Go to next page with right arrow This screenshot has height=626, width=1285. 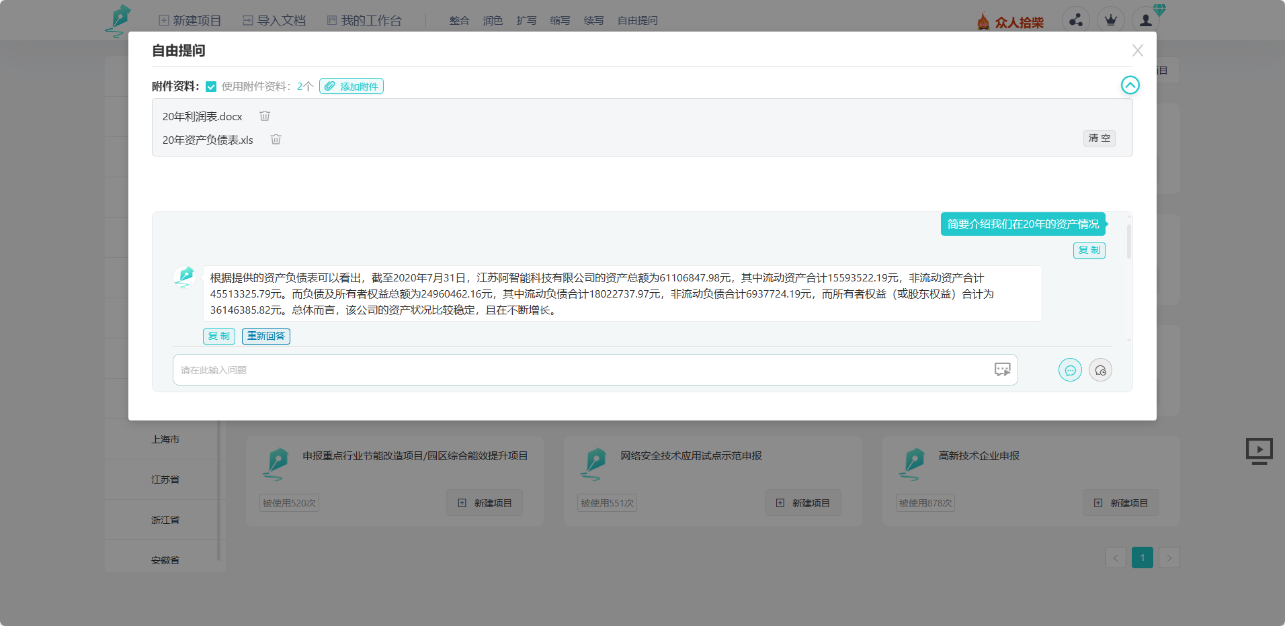click(x=1169, y=557)
